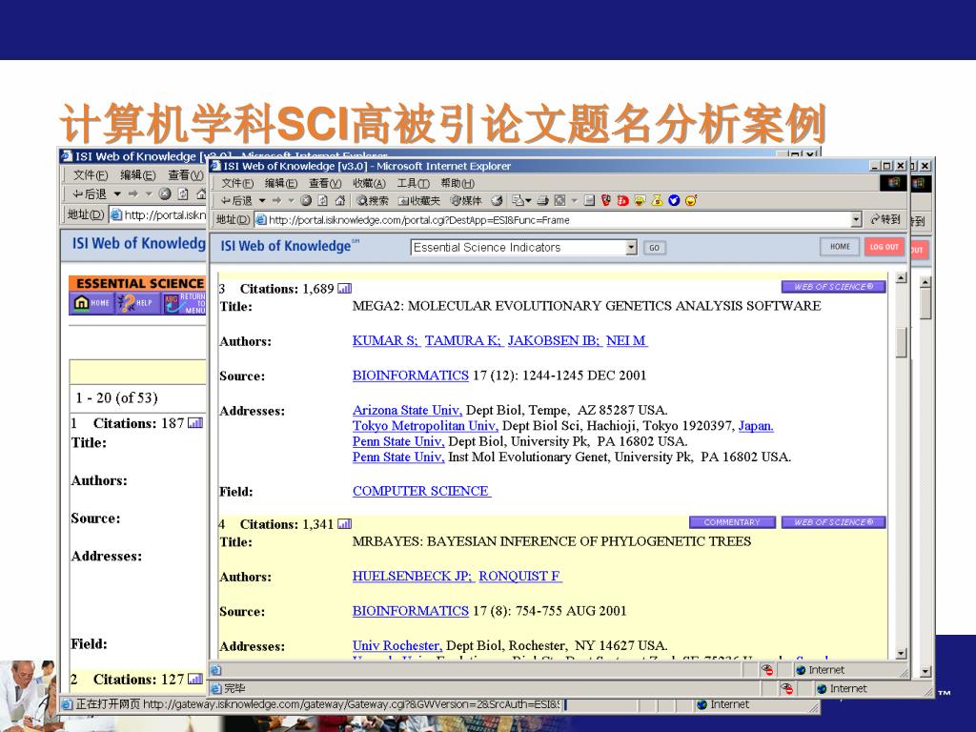Click the WEB OF SCIENCE button for record 3
The width and height of the screenshot is (976, 732).
tap(833, 287)
